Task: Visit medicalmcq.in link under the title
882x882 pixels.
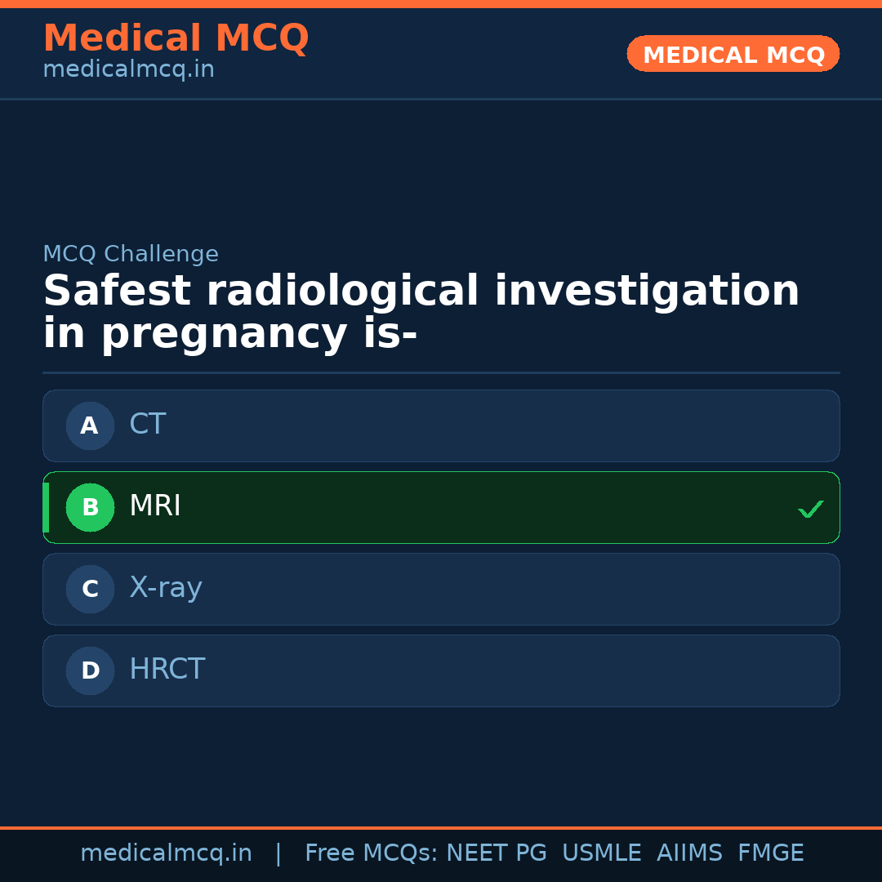Action: [128, 70]
